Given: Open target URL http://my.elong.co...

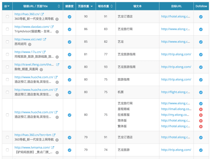Looking at the screenshot, I should tap(175, 115).
